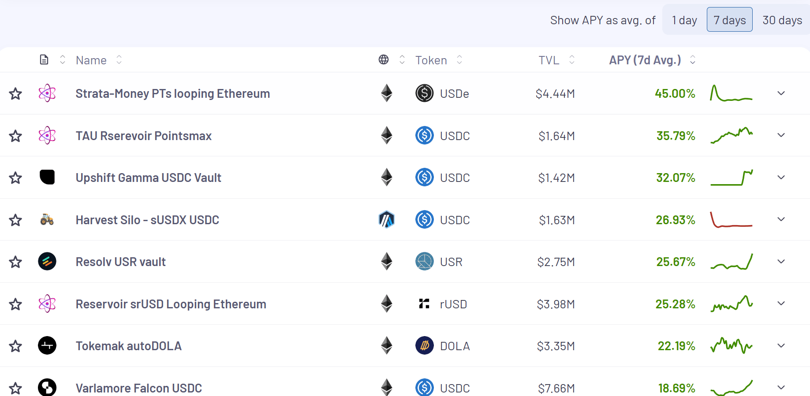Click the DOLA token icon
This screenshot has width=810, height=396.
[424, 346]
